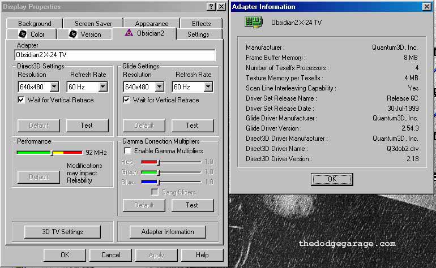Close the Display Properties window

[x=221, y=6]
